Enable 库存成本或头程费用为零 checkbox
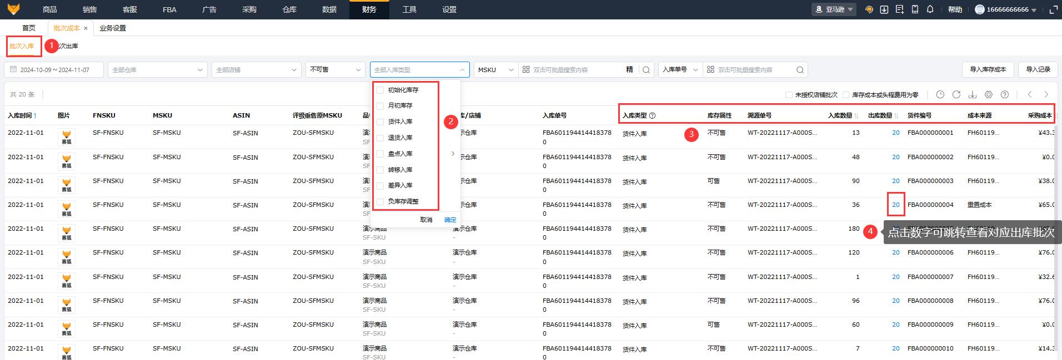 (x=846, y=95)
